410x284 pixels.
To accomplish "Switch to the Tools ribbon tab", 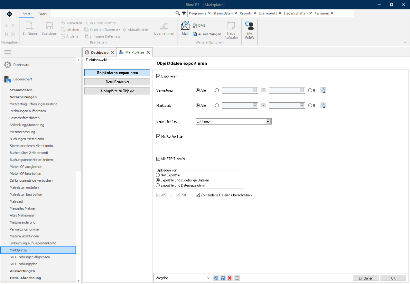I will pos(42,14).
